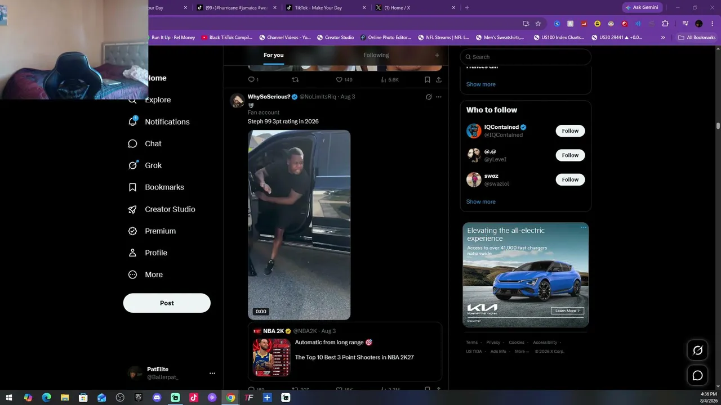721x405 pixels.
Task: Click the X search field
Action: click(x=526, y=57)
